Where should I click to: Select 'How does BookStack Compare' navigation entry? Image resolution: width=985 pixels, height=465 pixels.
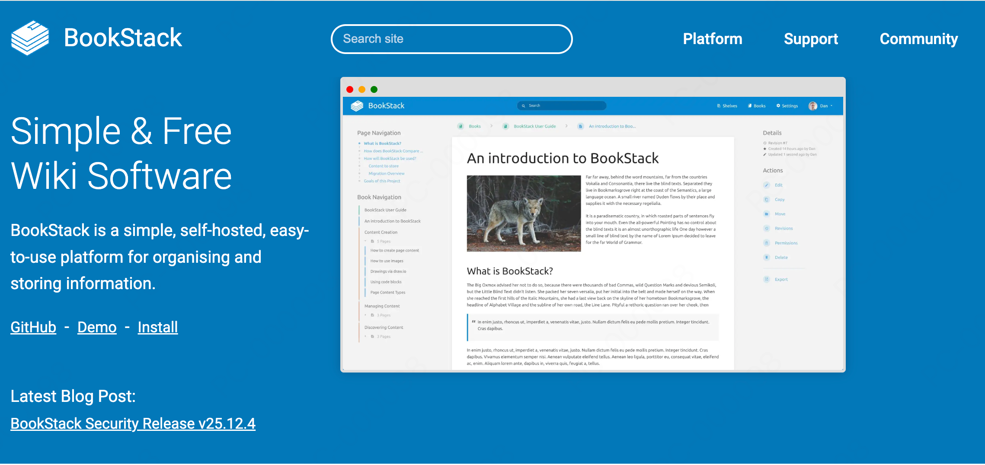393,151
